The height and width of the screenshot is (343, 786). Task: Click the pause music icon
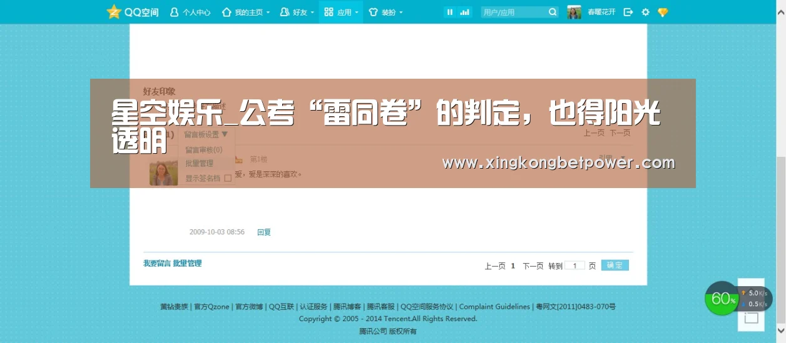pyautogui.click(x=450, y=12)
